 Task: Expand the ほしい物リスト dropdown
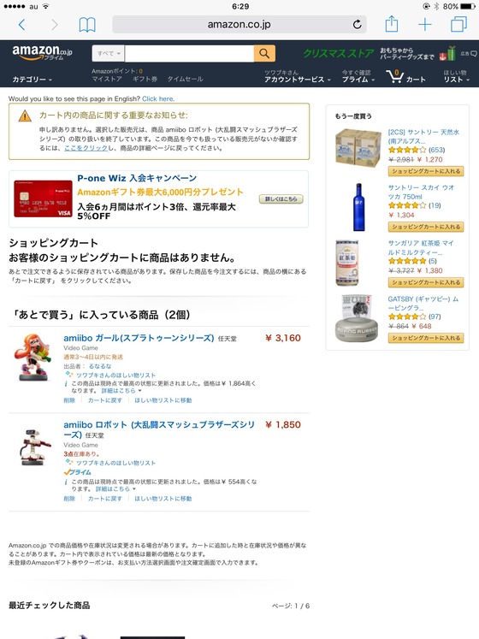456,76
